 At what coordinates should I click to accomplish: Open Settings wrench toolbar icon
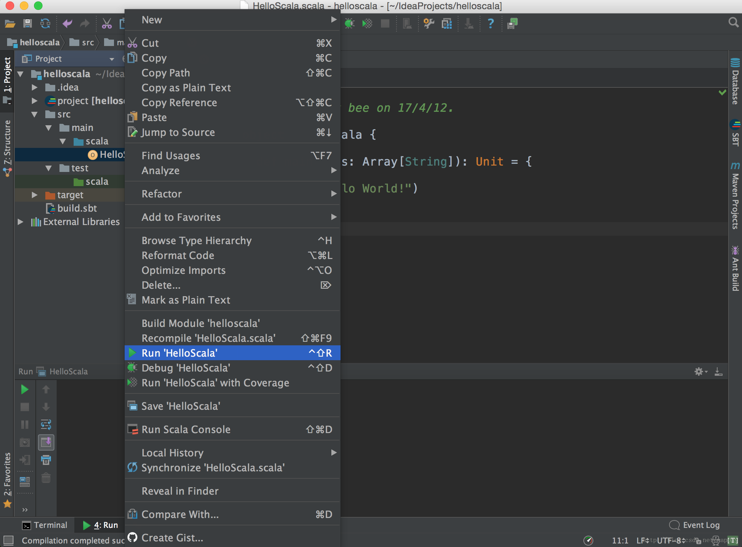coord(429,24)
